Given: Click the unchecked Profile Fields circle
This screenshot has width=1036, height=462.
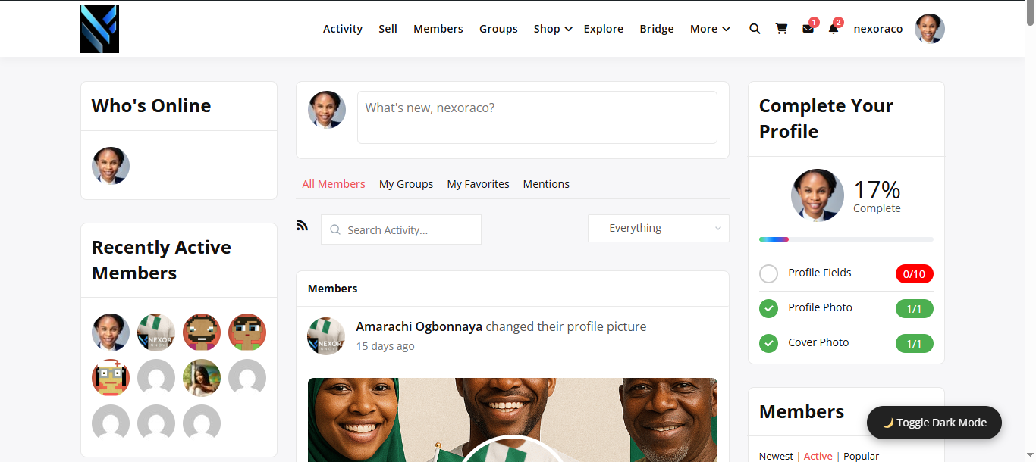Looking at the screenshot, I should 768,273.
